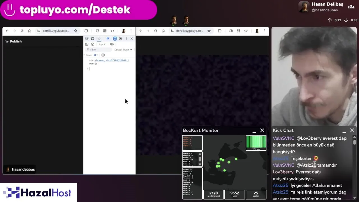Click the topluyo.com/Destek banner
This screenshot has width=359, height=202.
pyautogui.click(x=79, y=10)
